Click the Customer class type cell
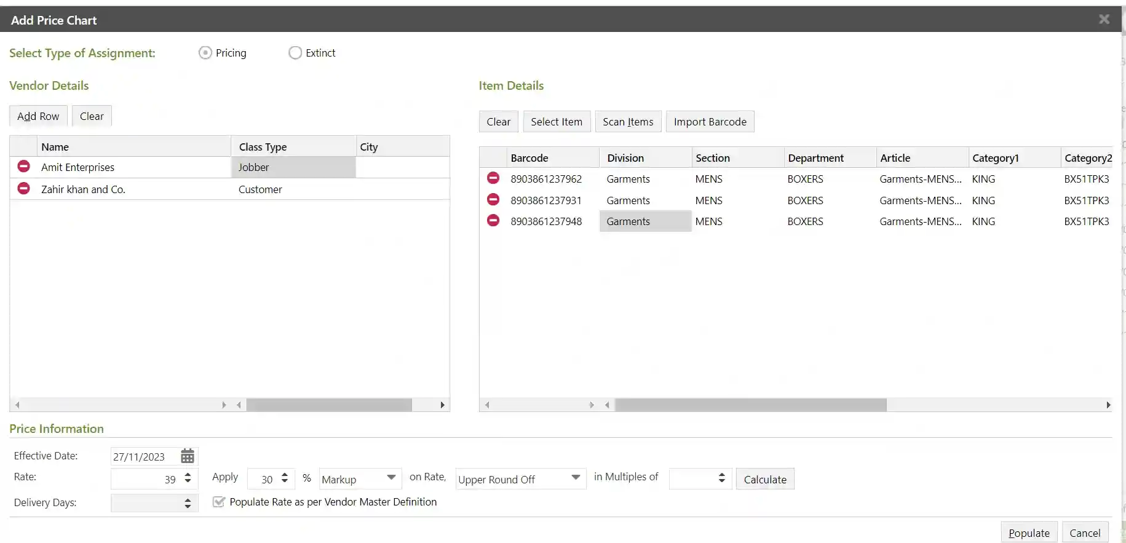 pos(294,189)
